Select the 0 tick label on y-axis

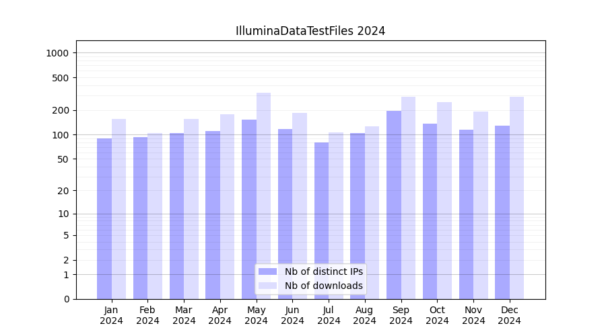click(x=66, y=299)
